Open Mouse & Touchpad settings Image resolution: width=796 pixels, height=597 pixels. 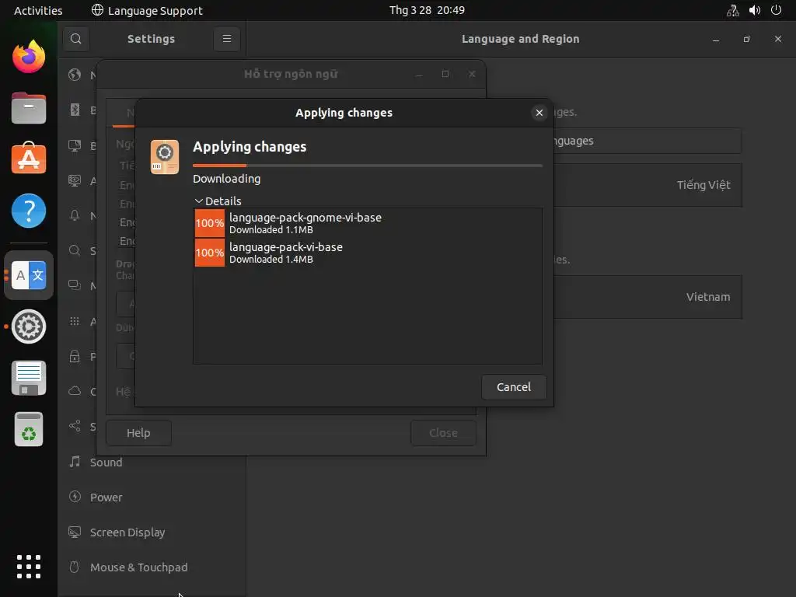138,567
